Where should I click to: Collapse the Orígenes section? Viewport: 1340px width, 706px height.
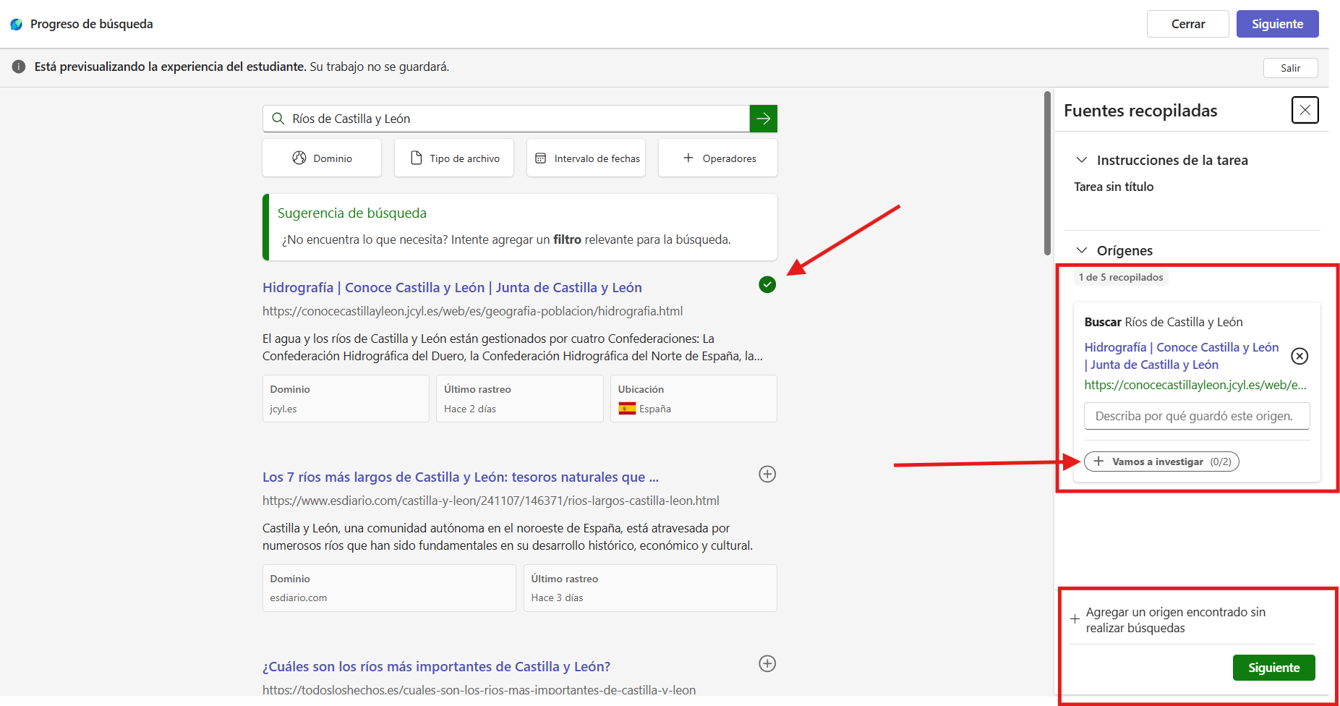tap(1082, 250)
